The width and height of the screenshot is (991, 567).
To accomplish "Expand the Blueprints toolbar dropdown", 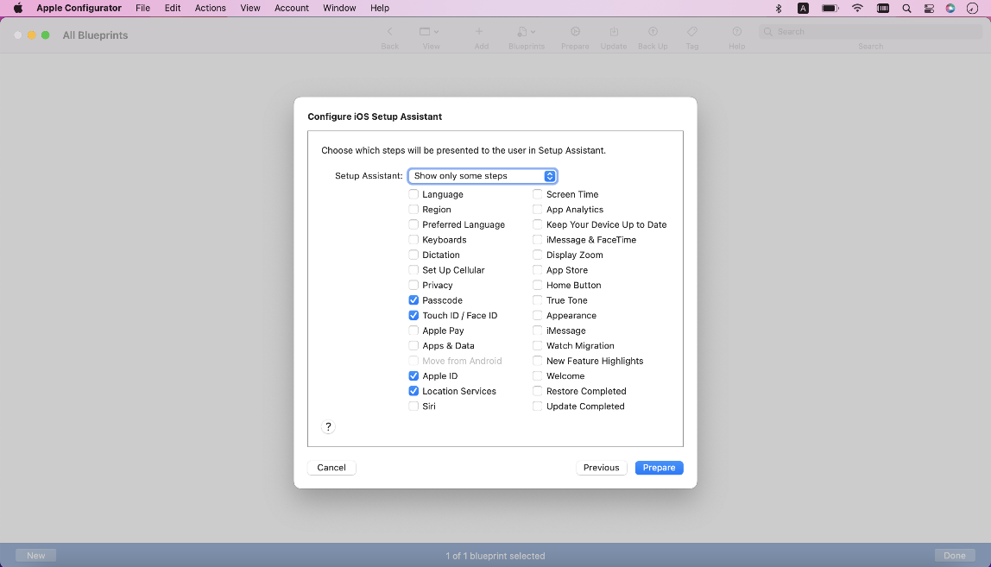I will [527, 32].
